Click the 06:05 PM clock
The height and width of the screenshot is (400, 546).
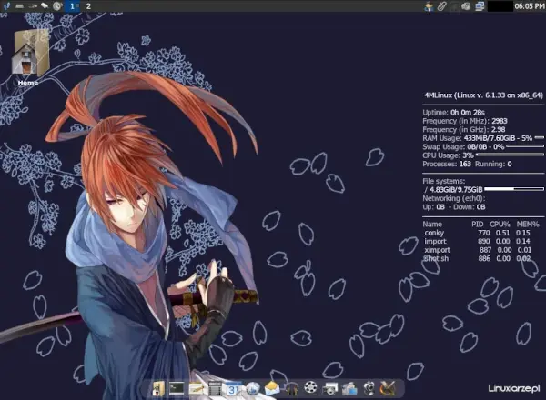[x=530, y=6]
